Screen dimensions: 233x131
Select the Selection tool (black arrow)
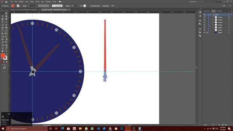pos(3,13)
